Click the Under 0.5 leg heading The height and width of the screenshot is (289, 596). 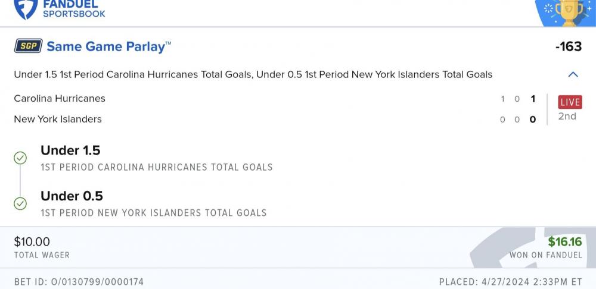[x=72, y=196]
